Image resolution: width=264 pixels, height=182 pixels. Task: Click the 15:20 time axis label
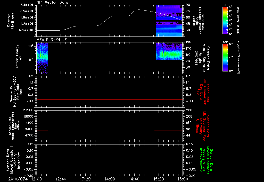(x=159, y=179)
